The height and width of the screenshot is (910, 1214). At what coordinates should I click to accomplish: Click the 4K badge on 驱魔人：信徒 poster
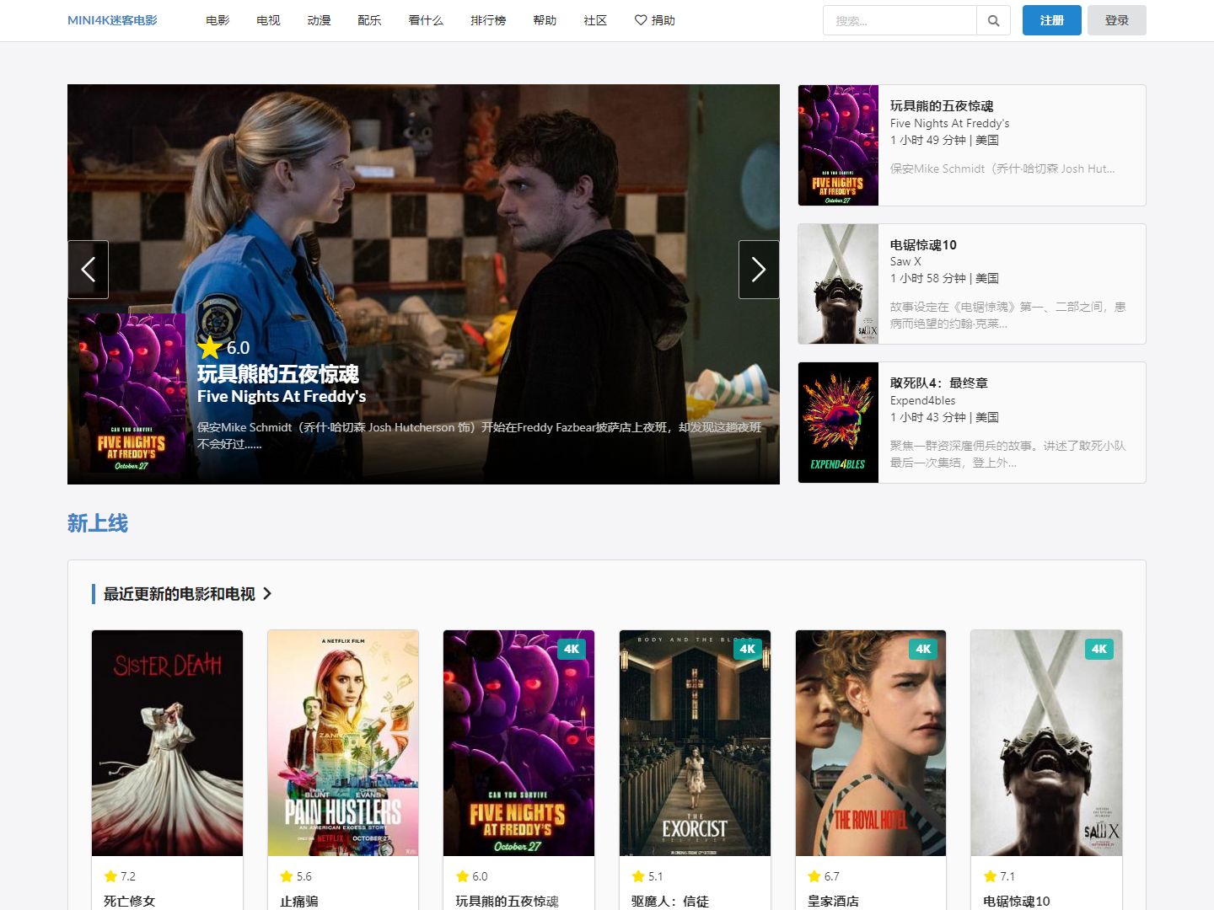(x=747, y=649)
